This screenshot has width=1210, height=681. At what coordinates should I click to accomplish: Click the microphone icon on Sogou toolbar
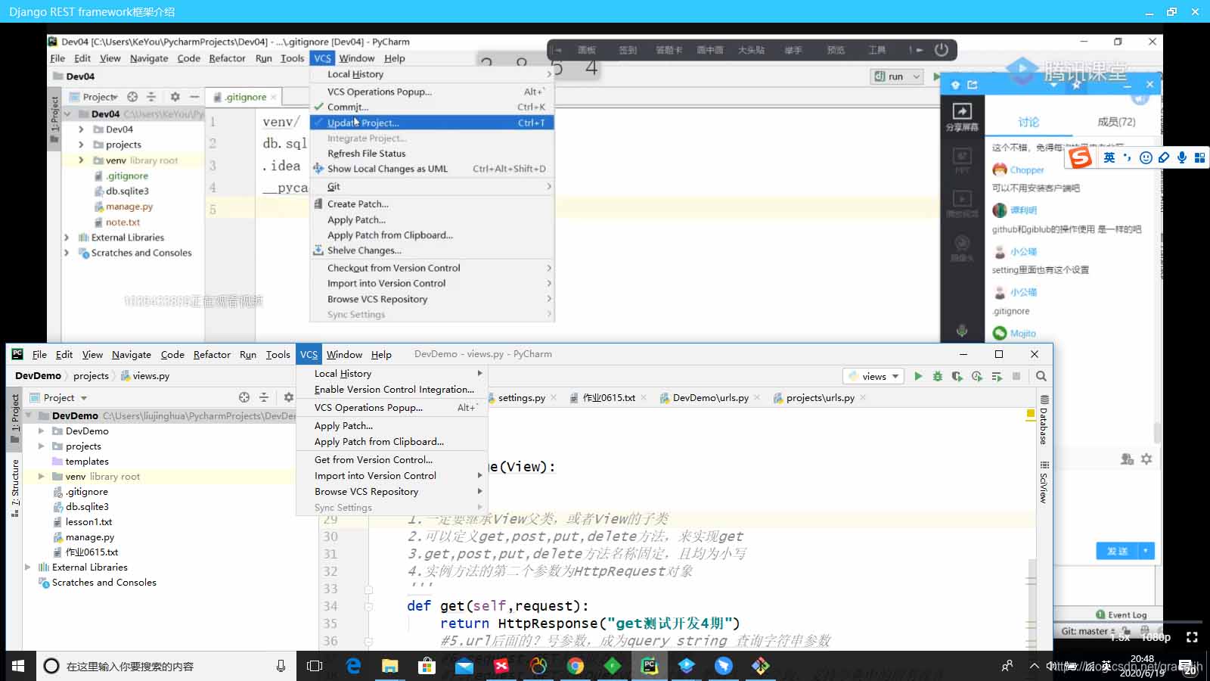(x=1182, y=157)
